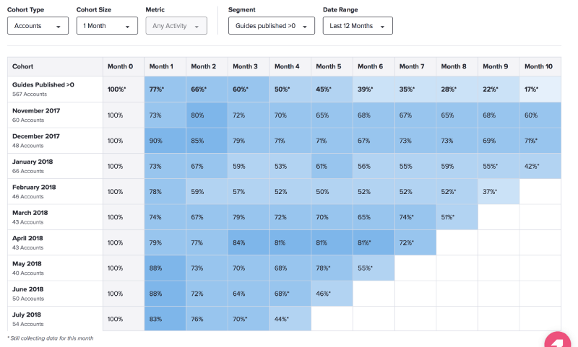The image size is (578, 347).
Task: Click the 78%* cell for May 2018
Action: (332, 268)
